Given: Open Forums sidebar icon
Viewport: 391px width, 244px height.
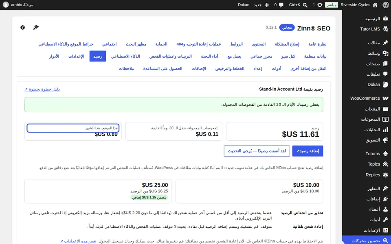Looking at the screenshot, I should coord(386,154).
